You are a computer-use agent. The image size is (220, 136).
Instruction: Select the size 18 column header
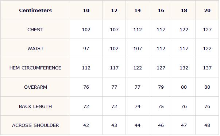pyautogui.click(x=184, y=10)
